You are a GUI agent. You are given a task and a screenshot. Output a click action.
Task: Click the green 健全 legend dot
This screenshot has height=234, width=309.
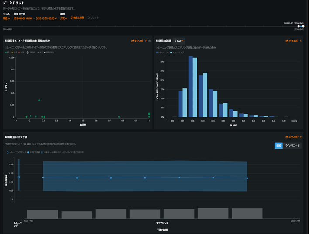click(6, 52)
